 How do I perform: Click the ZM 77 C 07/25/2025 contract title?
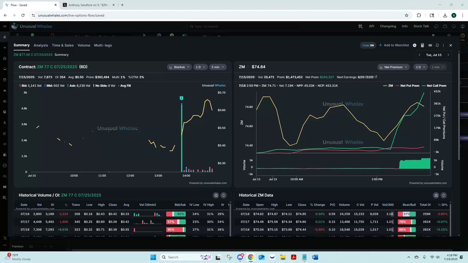click(x=57, y=67)
